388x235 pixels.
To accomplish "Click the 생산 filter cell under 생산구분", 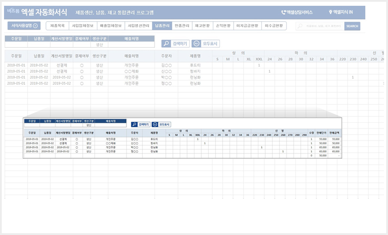I will [x=100, y=45].
